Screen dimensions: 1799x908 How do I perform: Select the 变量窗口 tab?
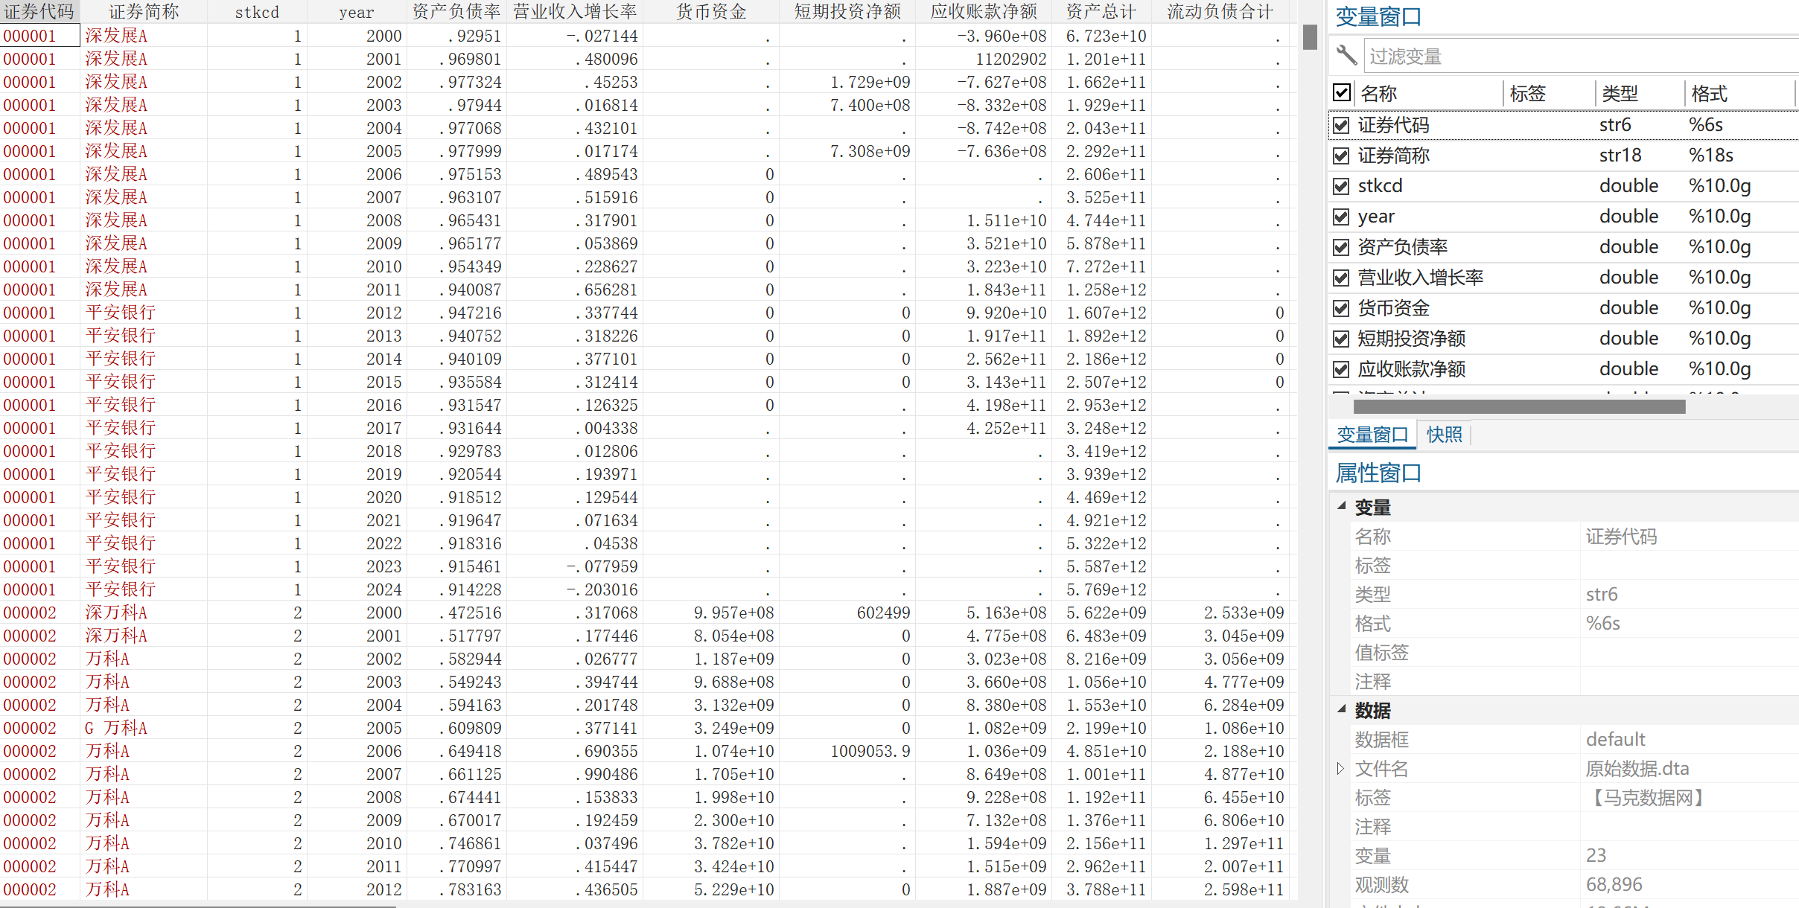click(1372, 435)
